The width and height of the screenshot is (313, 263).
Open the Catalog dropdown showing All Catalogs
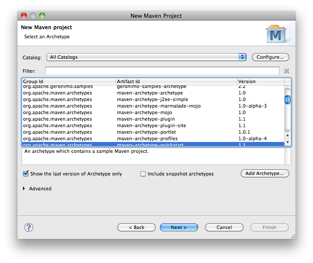pos(147,57)
